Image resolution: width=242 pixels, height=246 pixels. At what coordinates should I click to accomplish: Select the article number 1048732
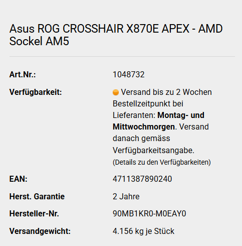click(129, 74)
